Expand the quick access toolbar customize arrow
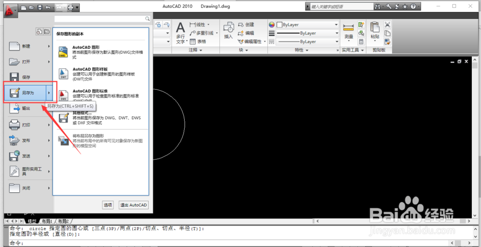The width and height of the screenshot is (481, 247). tap(77, 7)
